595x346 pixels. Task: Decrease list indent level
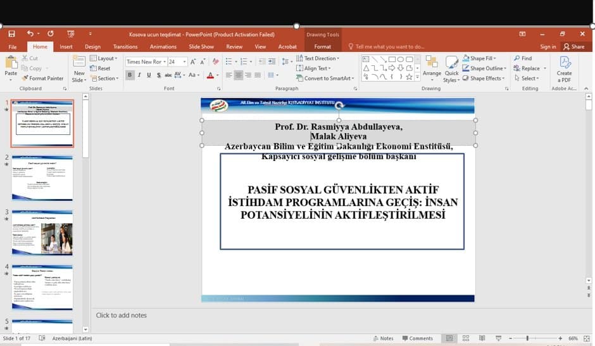[262, 61]
